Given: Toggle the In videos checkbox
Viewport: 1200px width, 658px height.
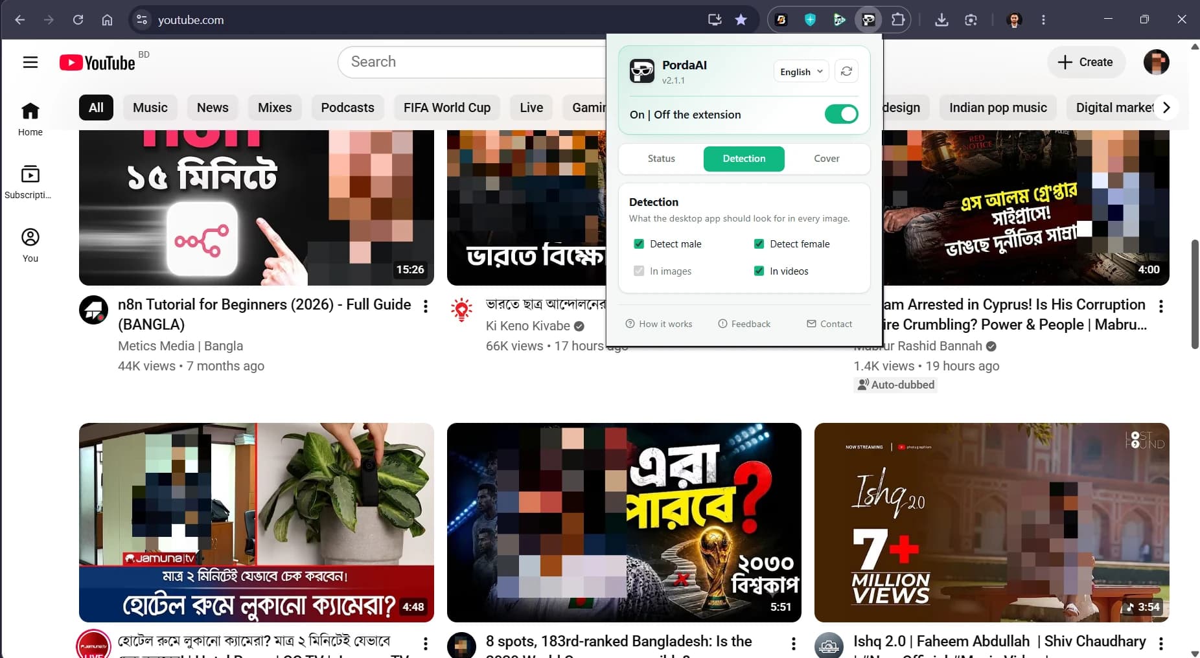Looking at the screenshot, I should point(759,271).
